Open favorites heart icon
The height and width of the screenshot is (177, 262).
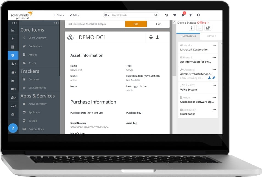coord(174,15)
